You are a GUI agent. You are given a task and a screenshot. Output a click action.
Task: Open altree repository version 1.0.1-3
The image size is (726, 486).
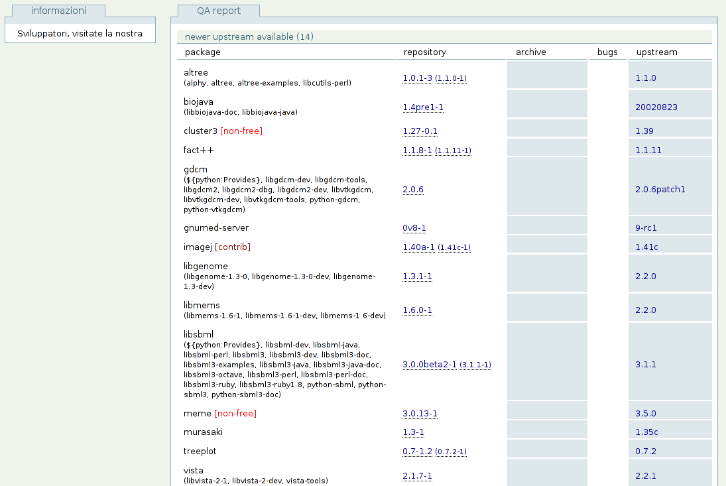pos(417,78)
